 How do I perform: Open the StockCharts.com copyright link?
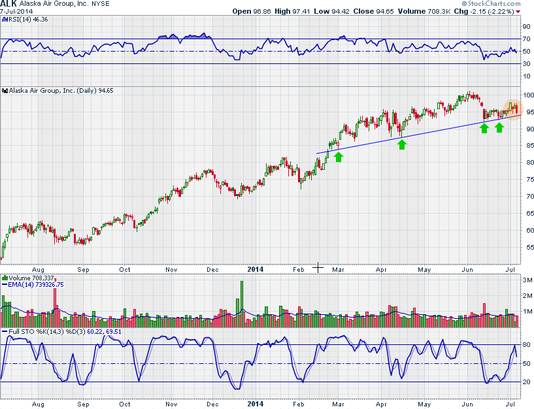(x=491, y=4)
